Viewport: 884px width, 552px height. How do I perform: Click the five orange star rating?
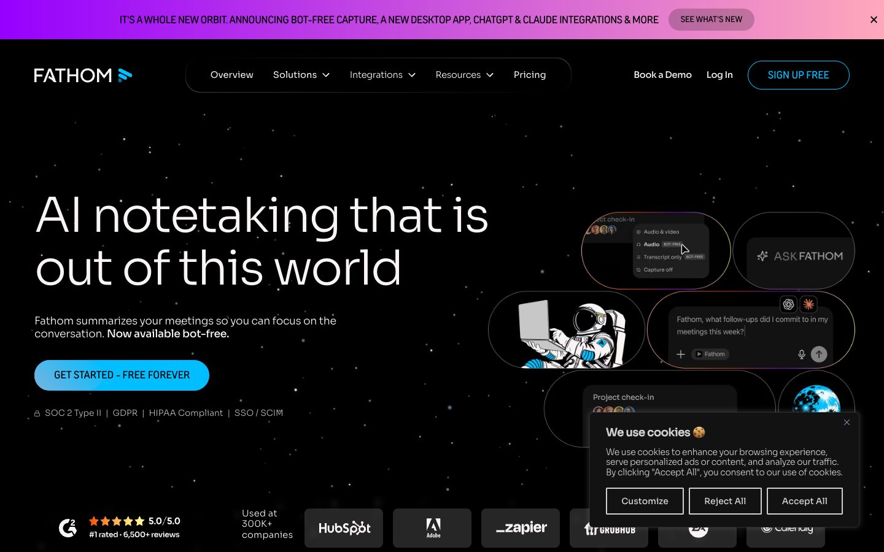coord(117,521)
